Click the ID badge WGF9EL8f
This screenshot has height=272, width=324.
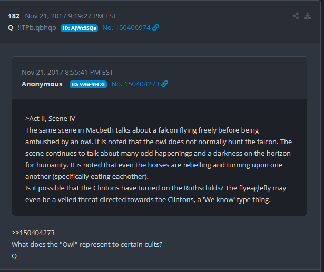pos(88,84)
